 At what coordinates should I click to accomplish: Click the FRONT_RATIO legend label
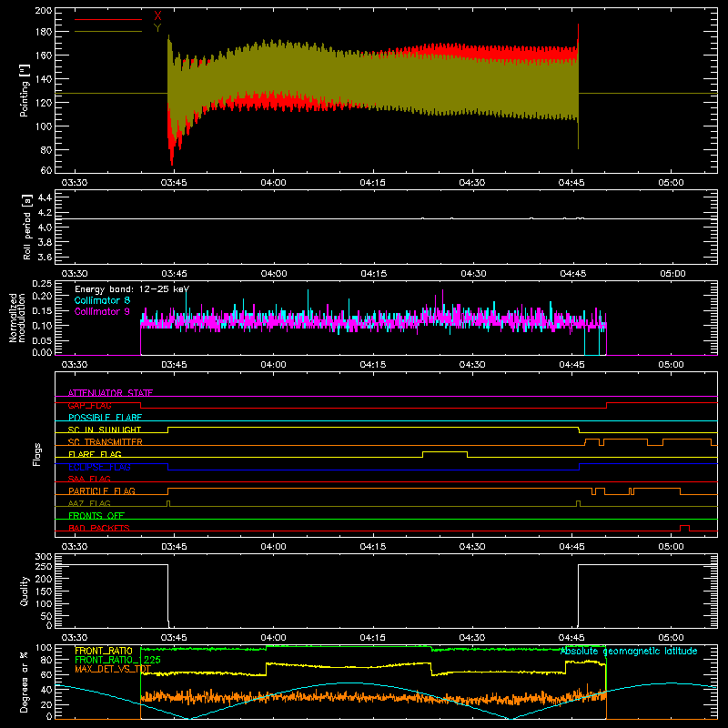click(104, 651)
